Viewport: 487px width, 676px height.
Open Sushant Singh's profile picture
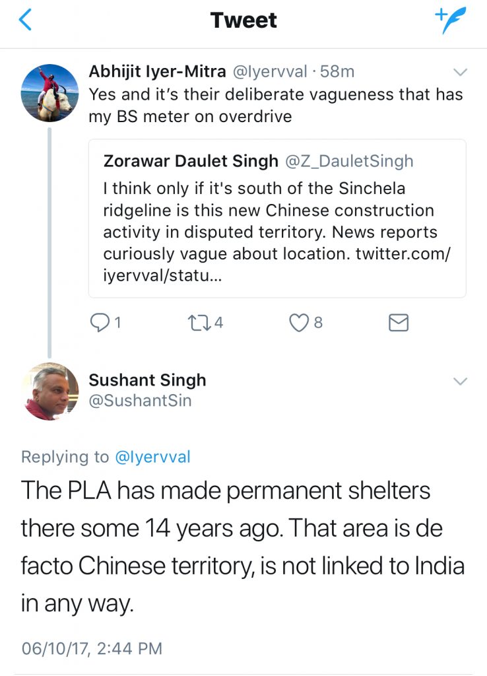pyautogui.click(x=50, y=391)
